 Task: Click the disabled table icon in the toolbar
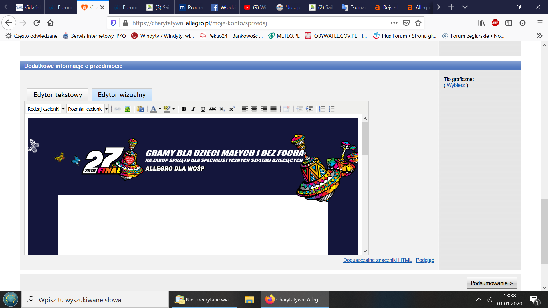(287, 109)
